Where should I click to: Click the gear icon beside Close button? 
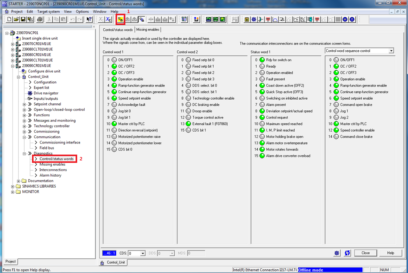[x=337, y=253]
